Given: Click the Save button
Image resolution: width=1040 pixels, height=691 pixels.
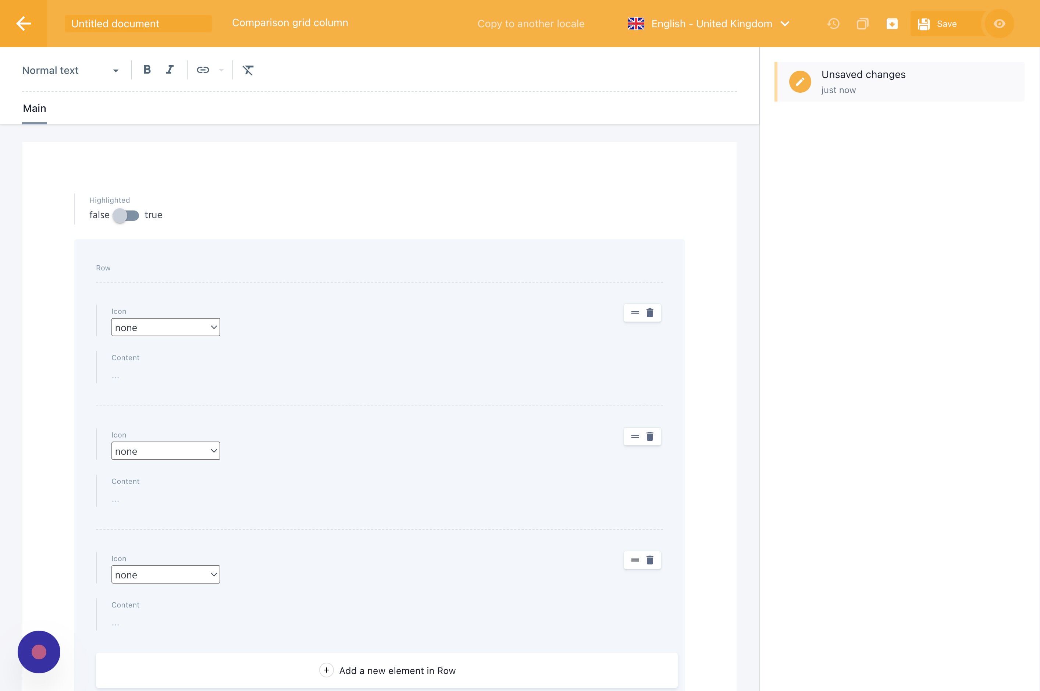Looking at the screenshot, I should click(938, 24).
